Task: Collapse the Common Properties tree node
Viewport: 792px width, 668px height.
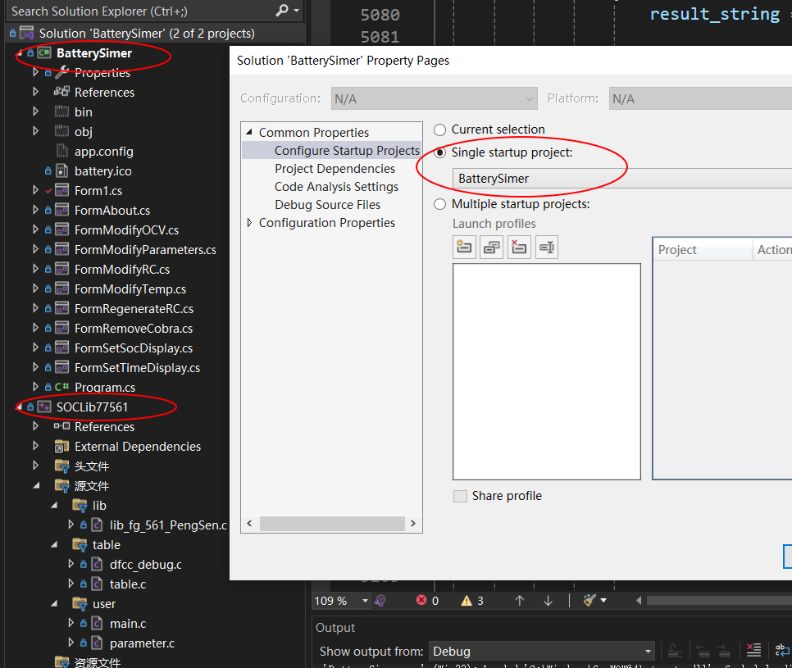Action: tap(249, 132)
